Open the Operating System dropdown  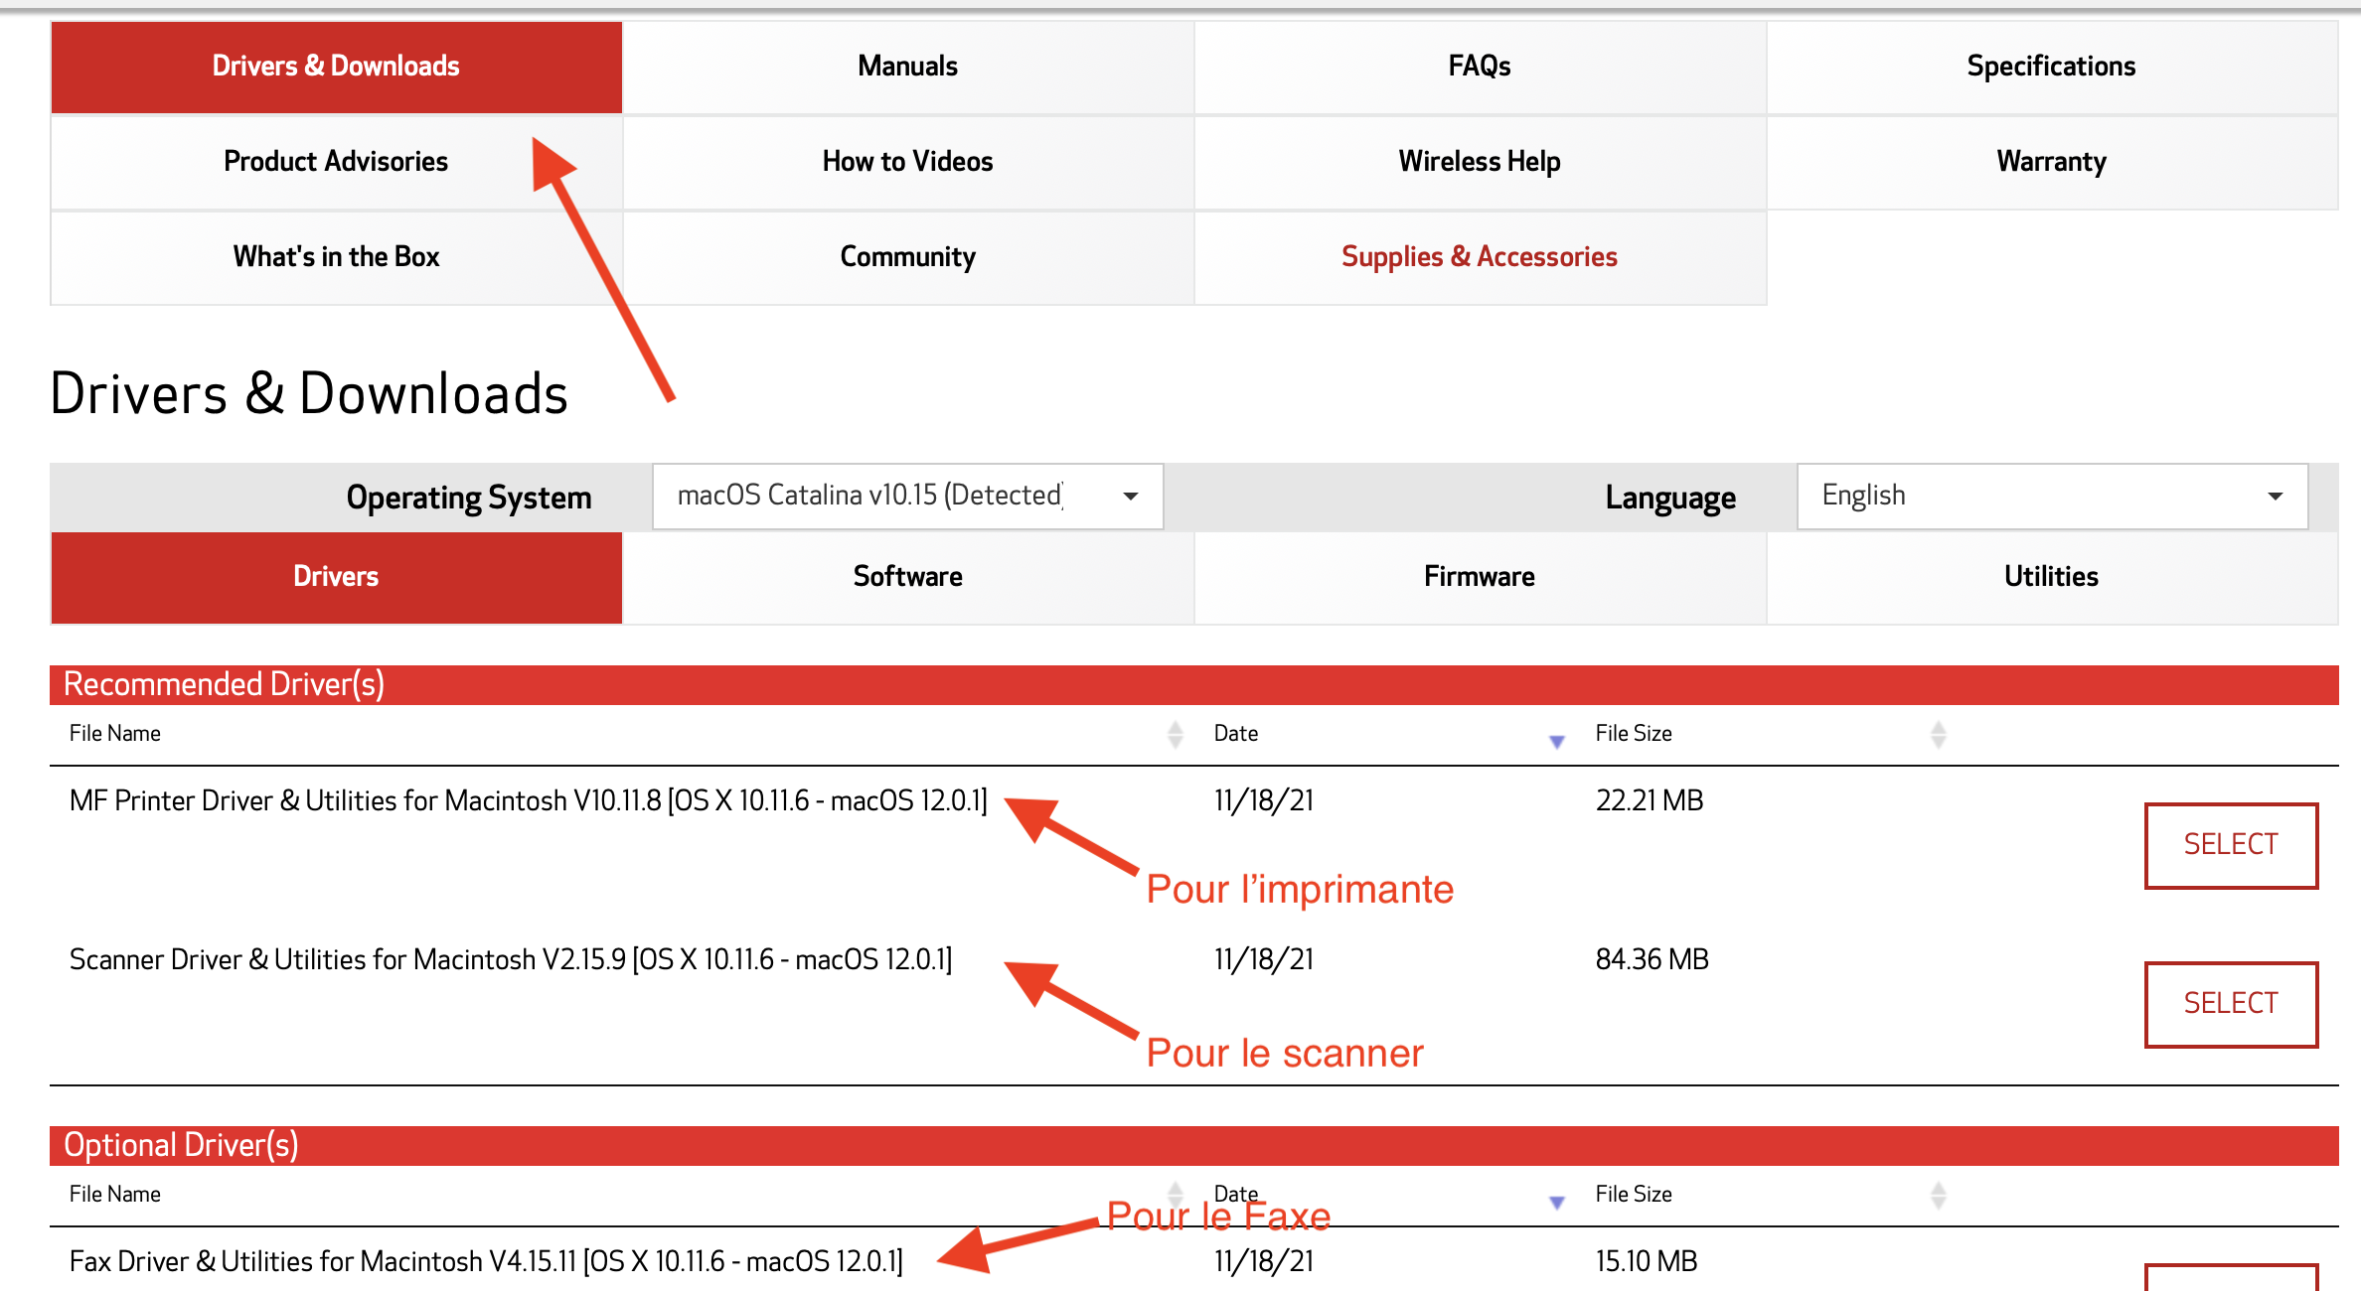tap(906, 496)
